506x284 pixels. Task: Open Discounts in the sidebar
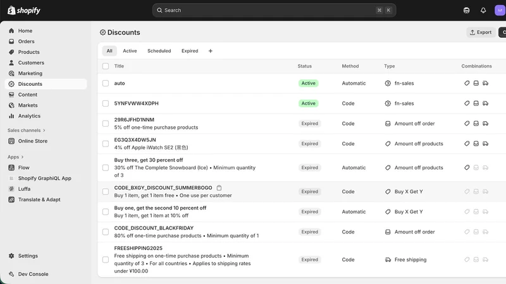(x=46, y=84)
